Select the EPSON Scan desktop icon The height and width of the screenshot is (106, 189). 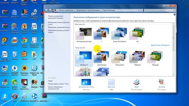point(25,97)
